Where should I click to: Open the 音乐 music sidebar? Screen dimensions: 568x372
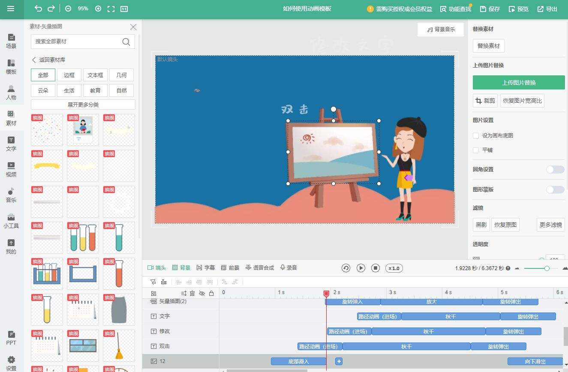(11, 195)
